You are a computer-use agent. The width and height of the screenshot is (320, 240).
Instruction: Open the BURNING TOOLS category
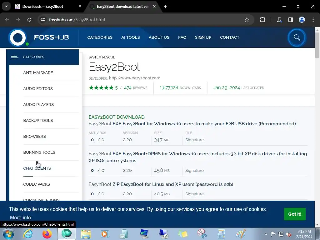[x=39, y=152]
